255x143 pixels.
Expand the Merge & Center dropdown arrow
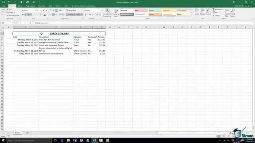82,15
